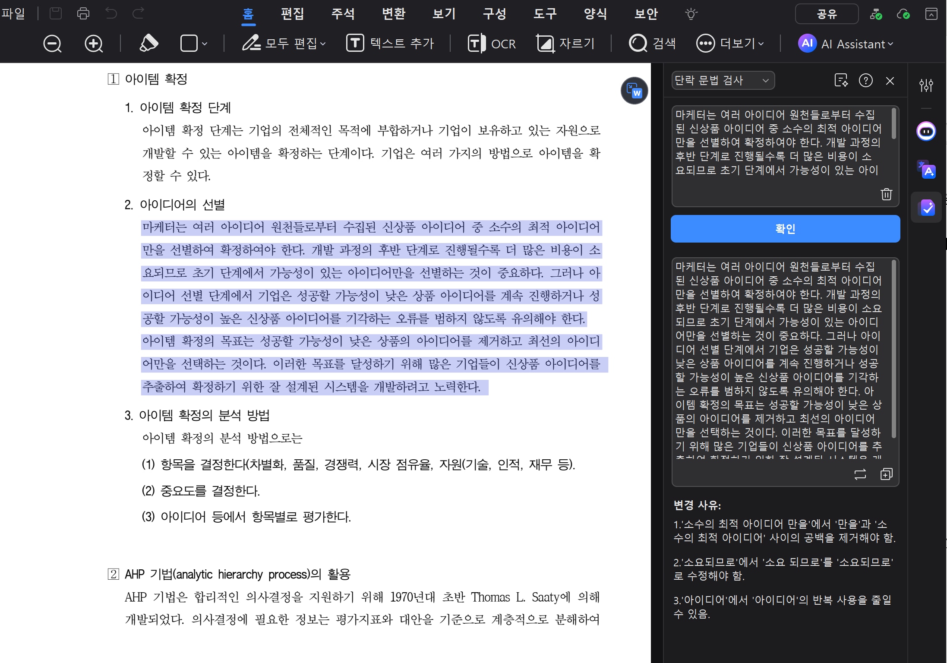The image size is (947, 663).
Task: Click the help question mark icon
Action: click(x=866, y=80)
